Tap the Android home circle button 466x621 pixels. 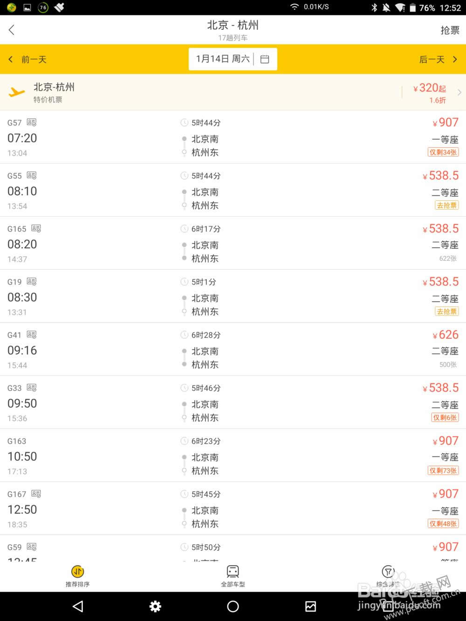point(233,606)
